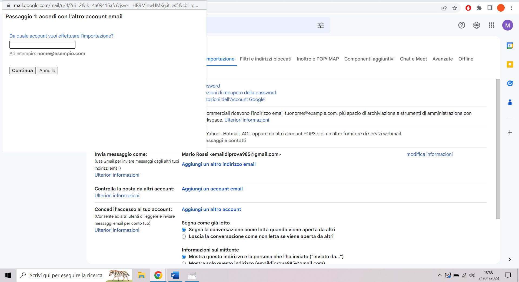Select 'Segna la conversazione come letta' option
The image size is (519, 282).
click(184, 230)
